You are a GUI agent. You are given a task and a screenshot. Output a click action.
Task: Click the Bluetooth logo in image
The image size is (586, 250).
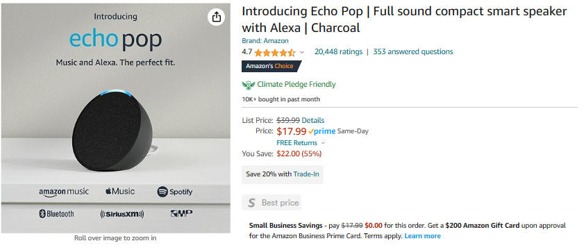[56, 214]
